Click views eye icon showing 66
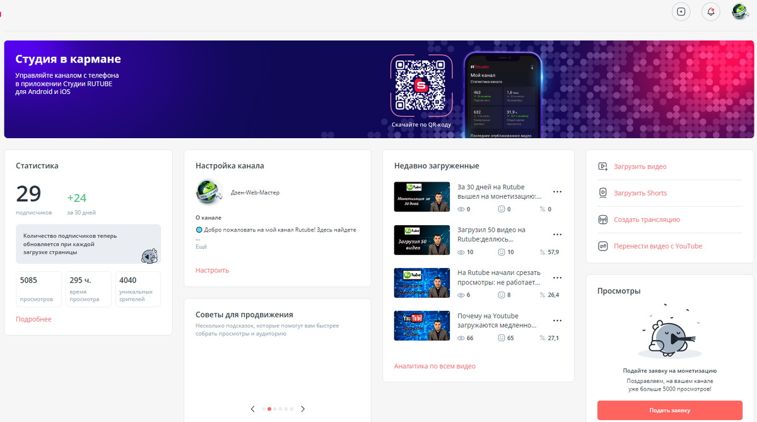This screenshot has height=422, width=757. 461,338
